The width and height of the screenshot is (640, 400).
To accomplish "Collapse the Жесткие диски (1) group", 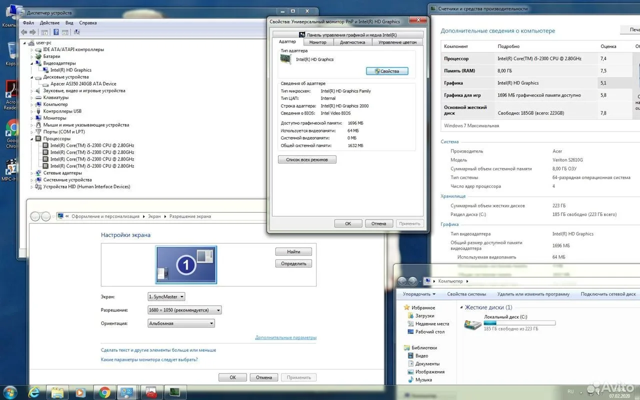I will [x=461, y=307].
